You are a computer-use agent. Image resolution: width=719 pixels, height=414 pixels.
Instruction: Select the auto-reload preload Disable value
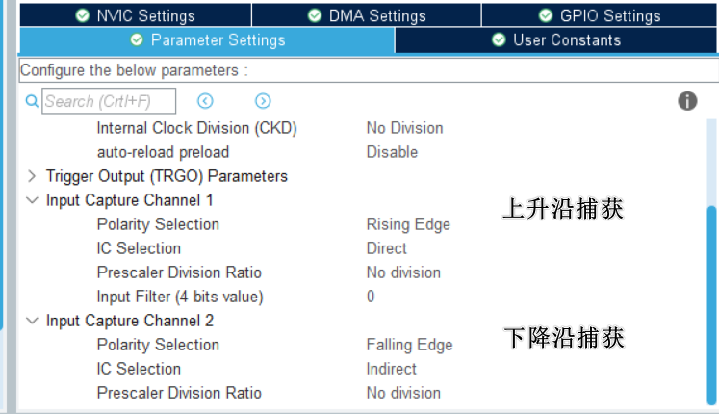pyautogui.click(x=392, y=152)
